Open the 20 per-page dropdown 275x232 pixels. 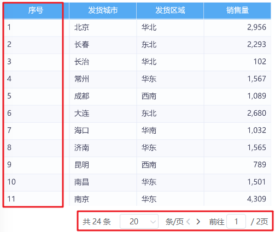(x=139, y=222)
